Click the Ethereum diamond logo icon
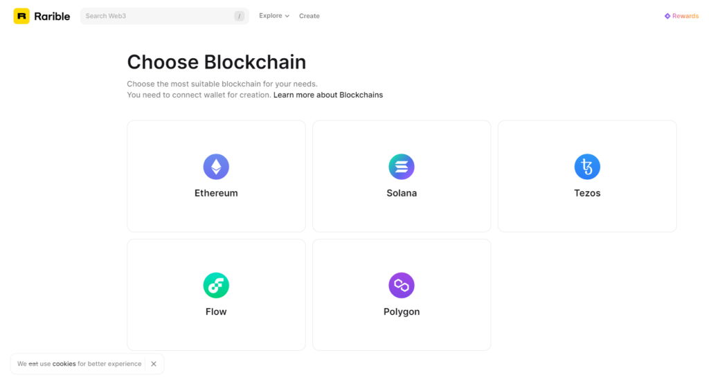 pos(216,167)
